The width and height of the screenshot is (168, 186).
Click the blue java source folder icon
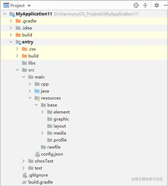point(37,91)
